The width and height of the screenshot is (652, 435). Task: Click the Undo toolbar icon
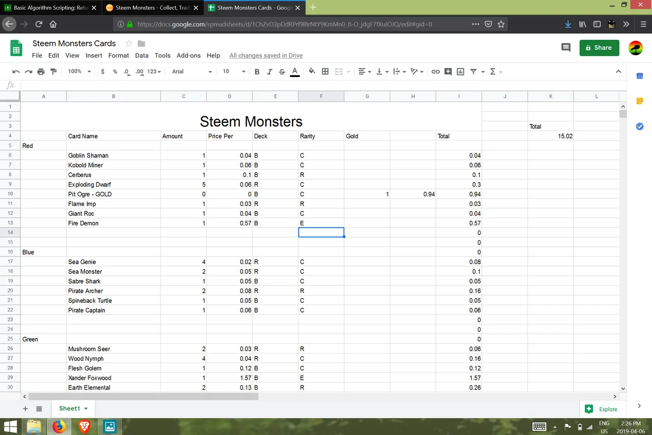click(16, 72)
